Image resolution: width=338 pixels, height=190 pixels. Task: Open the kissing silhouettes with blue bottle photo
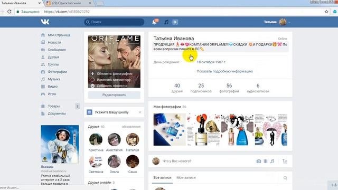point(237,130)
